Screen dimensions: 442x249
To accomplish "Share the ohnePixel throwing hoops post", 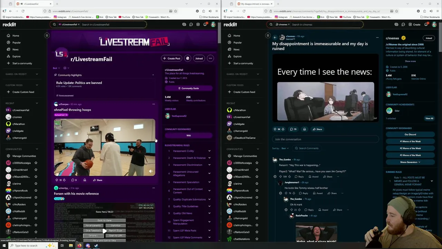I will pos(97,180).
